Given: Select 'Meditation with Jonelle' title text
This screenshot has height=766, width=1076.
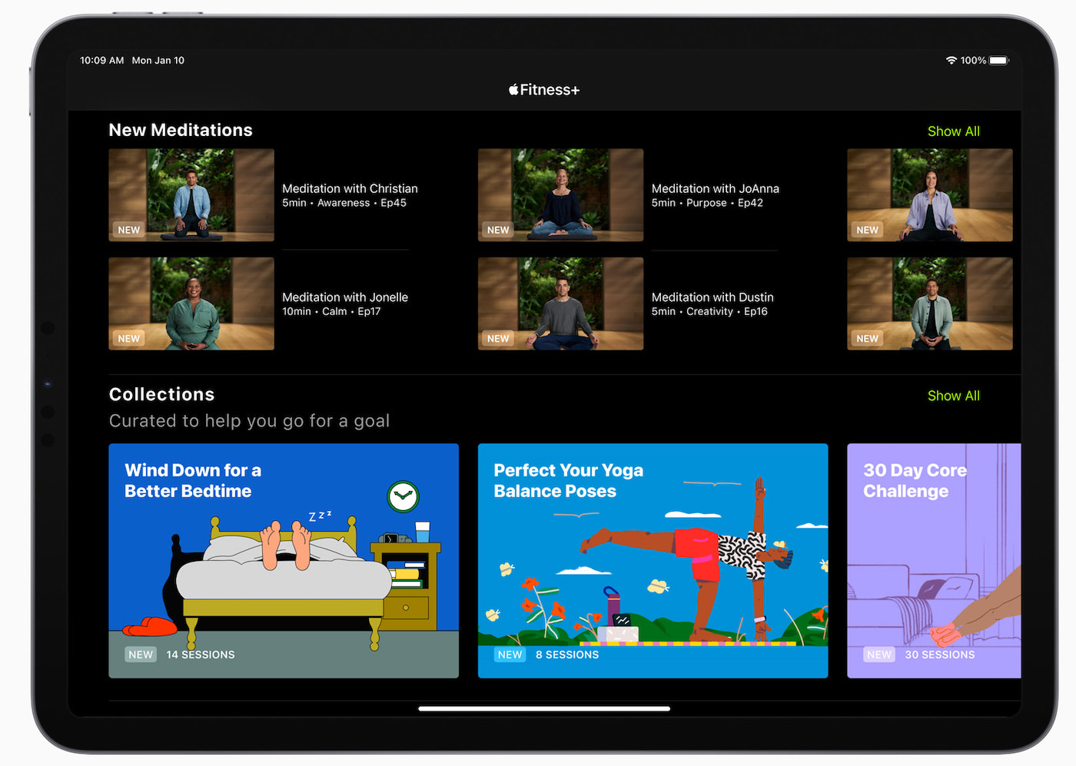Looking at the screenshot, I should point(345,297).
